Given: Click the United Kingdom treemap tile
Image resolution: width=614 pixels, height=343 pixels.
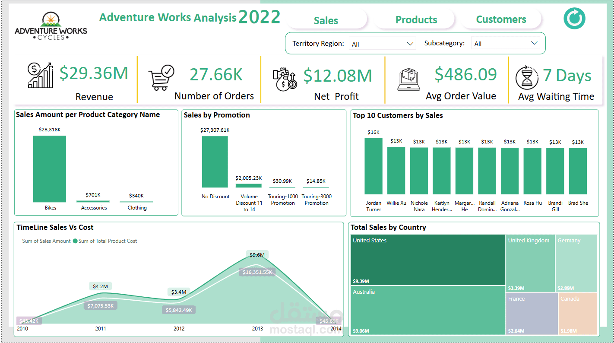Looking at the screenshot, I should [x=530, y=264].
